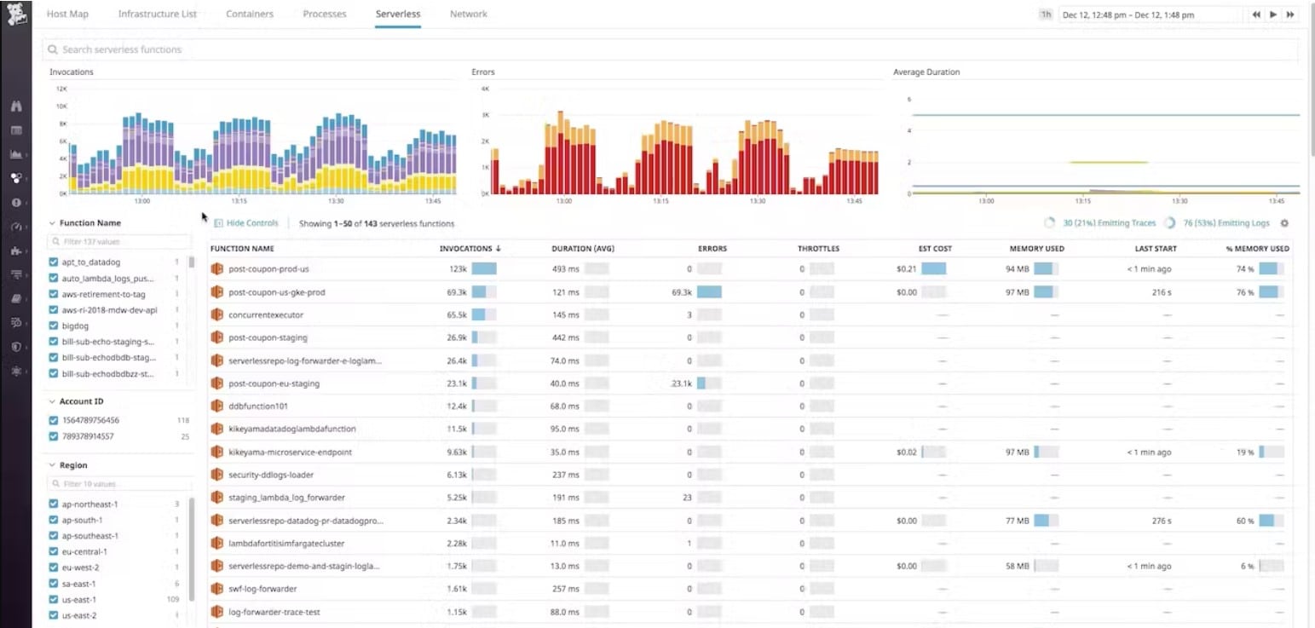Collapse the Region facet
The width and height of the screenshot is (1315, 628).
(x=51, y=465)
